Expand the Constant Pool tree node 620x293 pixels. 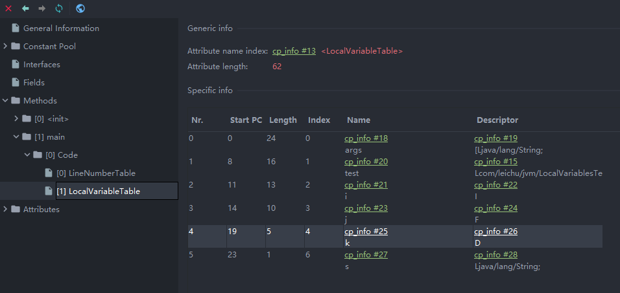pos(5,47)
